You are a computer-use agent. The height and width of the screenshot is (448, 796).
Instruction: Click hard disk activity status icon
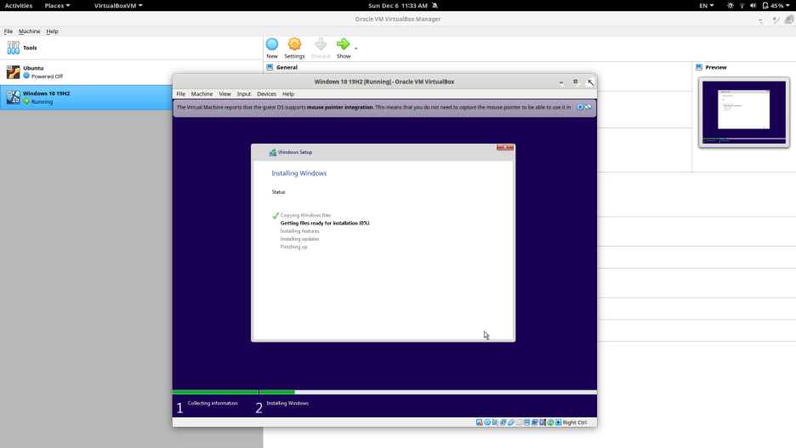[x=480, y=422]
